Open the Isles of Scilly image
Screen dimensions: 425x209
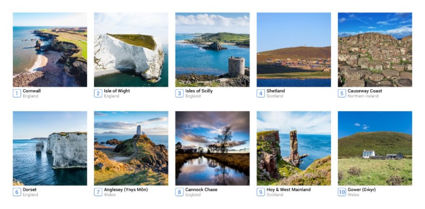tap(212, 50)
